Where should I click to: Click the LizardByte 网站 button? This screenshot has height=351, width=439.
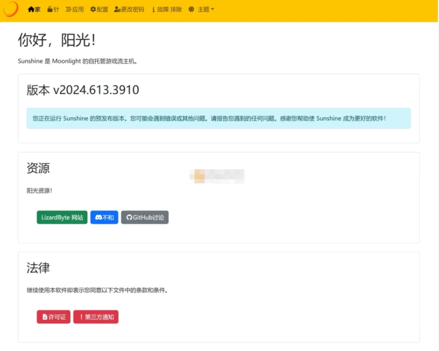tap(61, 217)
